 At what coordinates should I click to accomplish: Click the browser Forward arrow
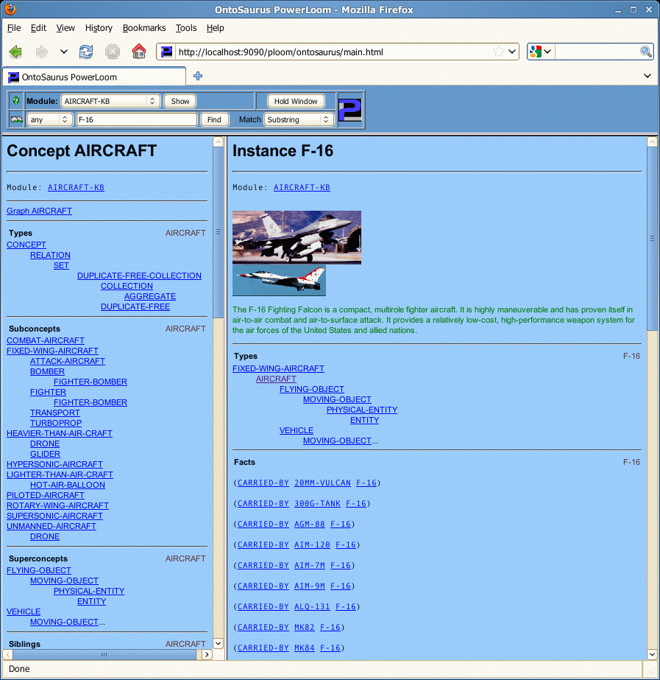(42, 52)
